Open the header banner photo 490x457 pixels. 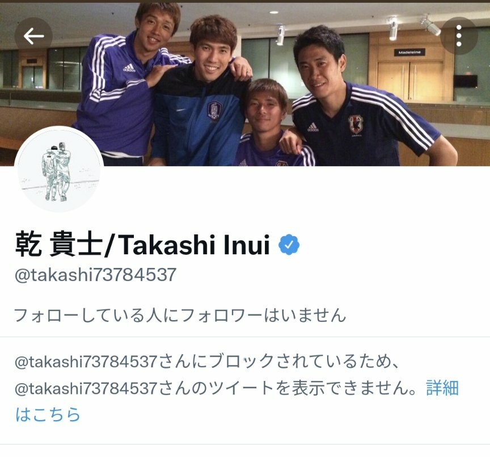click(x=245, y=84)
